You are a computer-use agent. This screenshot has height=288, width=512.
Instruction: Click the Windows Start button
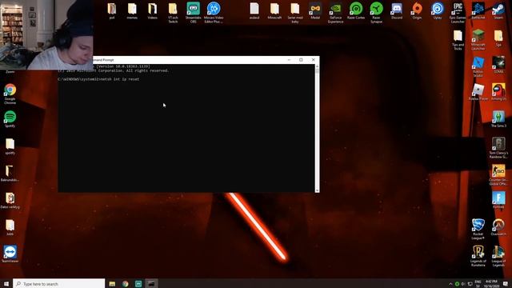coord(6,283)
